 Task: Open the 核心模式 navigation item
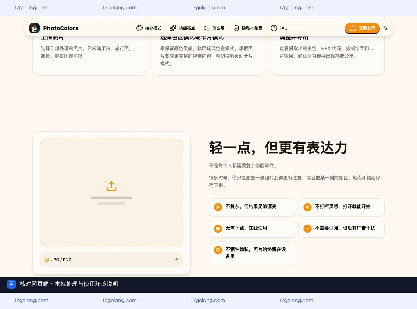[x=149, y=28]
